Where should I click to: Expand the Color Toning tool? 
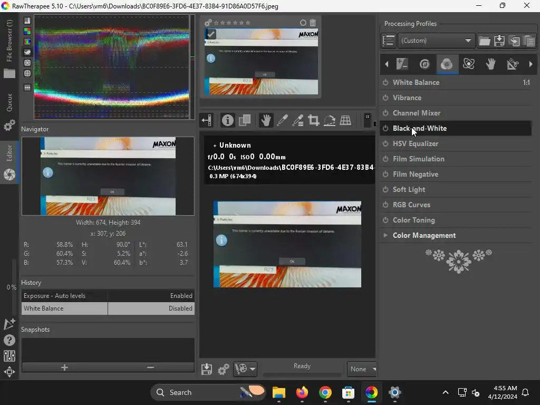(413, 220)
